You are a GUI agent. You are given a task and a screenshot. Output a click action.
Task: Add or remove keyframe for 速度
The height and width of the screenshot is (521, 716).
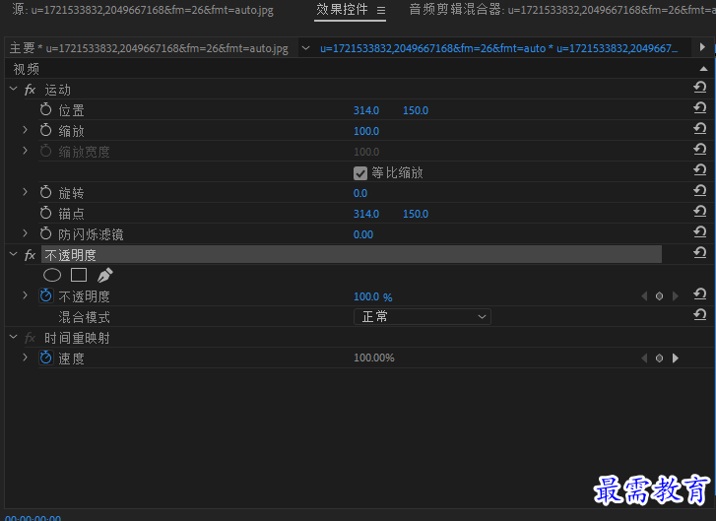[x=660, y=358]
